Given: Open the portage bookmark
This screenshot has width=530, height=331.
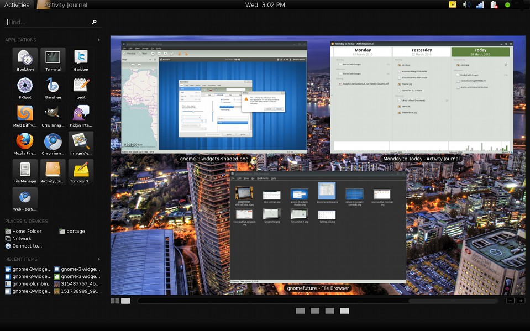Looking at the screenshot, I should (72, 231).
